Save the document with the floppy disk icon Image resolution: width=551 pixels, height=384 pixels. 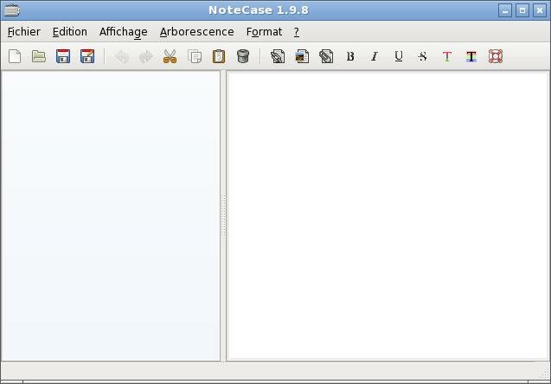[x=63, y=56]
